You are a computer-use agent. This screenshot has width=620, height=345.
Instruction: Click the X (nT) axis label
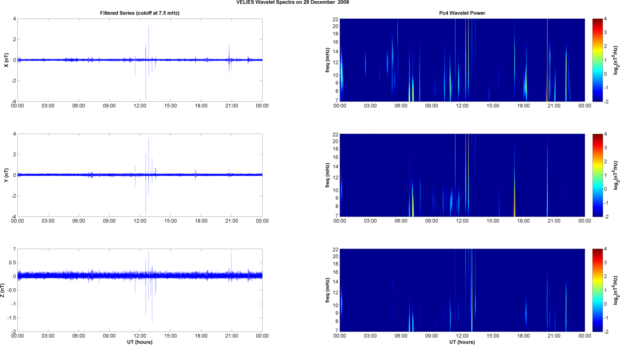click(x=6, y=60)
